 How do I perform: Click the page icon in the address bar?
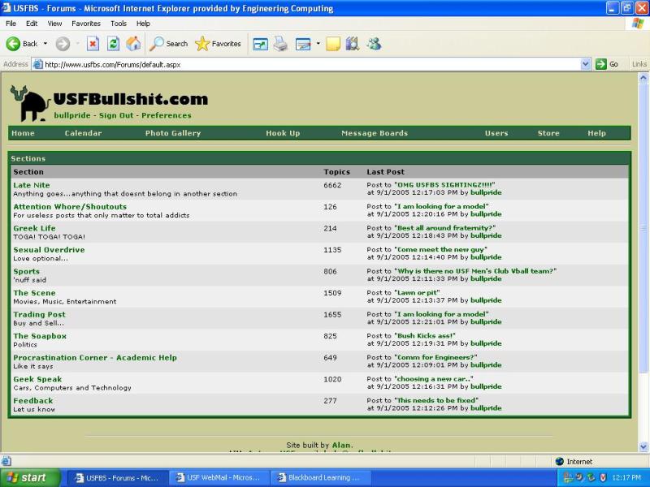37,64
